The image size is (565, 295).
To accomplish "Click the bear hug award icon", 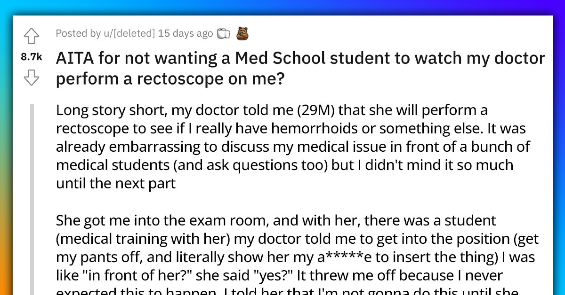I will coord(242,33).
